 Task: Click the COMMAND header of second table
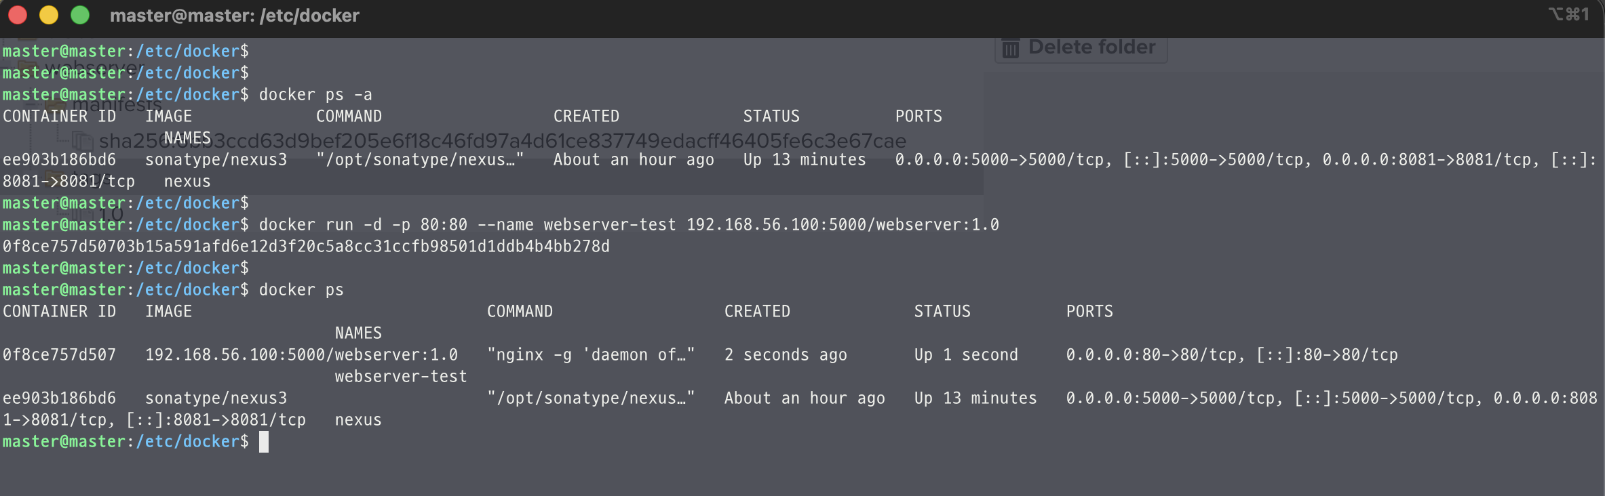(520, 312)
